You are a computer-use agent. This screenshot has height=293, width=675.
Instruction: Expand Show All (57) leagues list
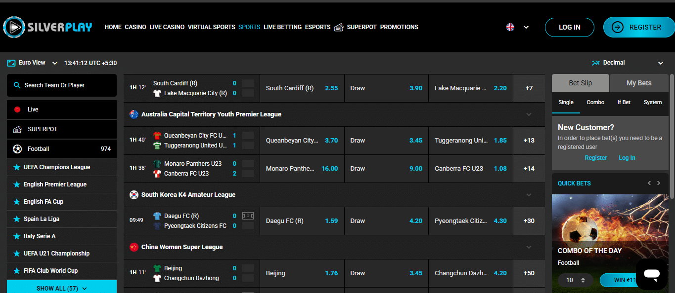coord(62,288)
